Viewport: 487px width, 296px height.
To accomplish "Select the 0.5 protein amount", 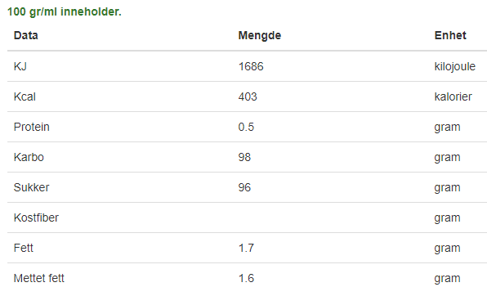I will 246,127.
